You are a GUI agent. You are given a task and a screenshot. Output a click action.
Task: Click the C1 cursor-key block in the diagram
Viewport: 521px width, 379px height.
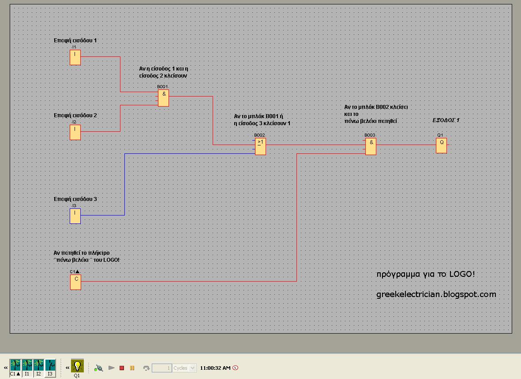(x=75, y=282)
